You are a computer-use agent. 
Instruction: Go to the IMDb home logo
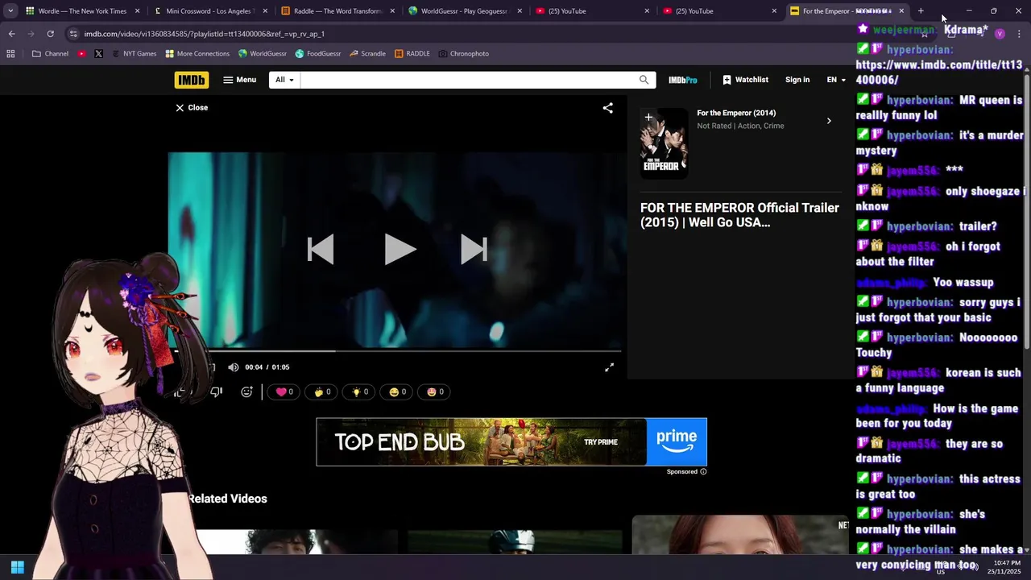click(192, 80)
